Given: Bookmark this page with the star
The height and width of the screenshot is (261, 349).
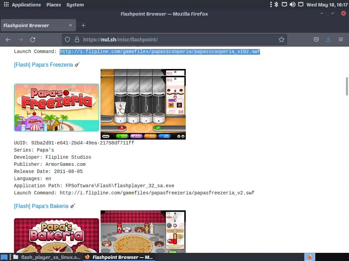Looking at the screenshot, I should click(x=281, y=39).
